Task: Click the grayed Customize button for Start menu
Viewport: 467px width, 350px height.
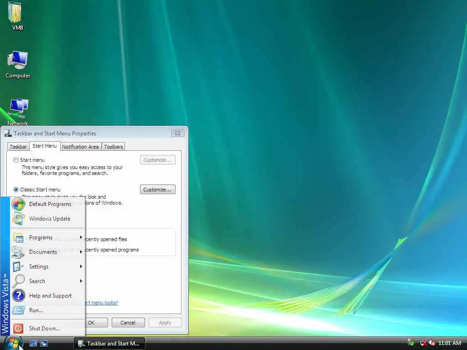Action: [x=157, y=160]
